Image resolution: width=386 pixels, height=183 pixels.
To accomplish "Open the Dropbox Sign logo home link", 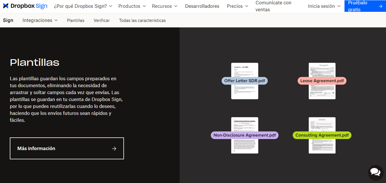I will click(x=25, y=6).
